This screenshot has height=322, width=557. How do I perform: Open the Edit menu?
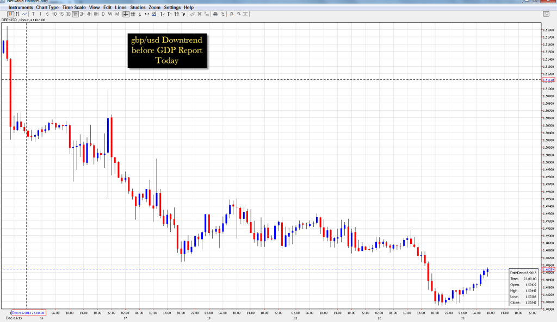click(x=107, y=8)
